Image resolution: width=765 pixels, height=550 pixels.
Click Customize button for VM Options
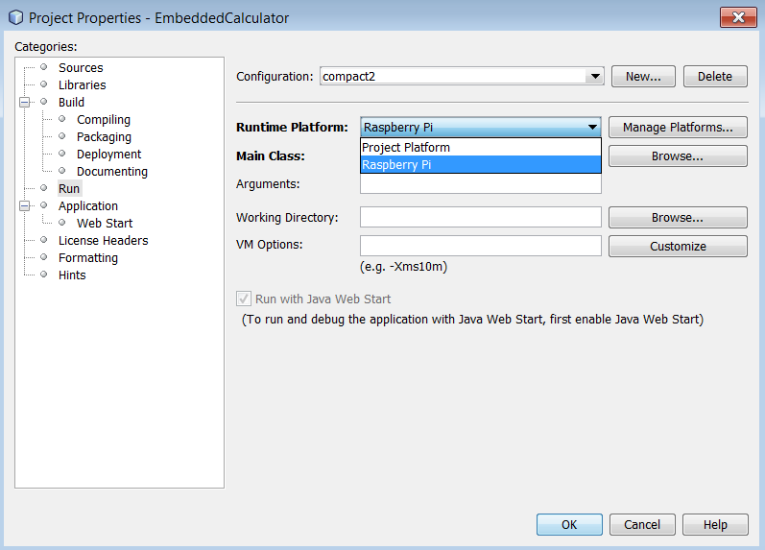click(x=677, y=247)
